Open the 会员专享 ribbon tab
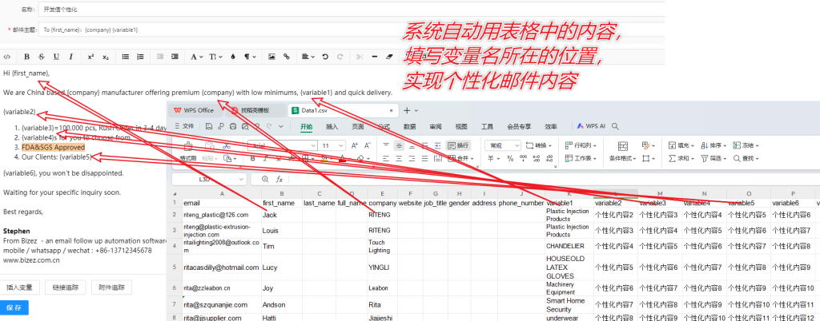This screenshot has width=820, height=321. point(519,127)
